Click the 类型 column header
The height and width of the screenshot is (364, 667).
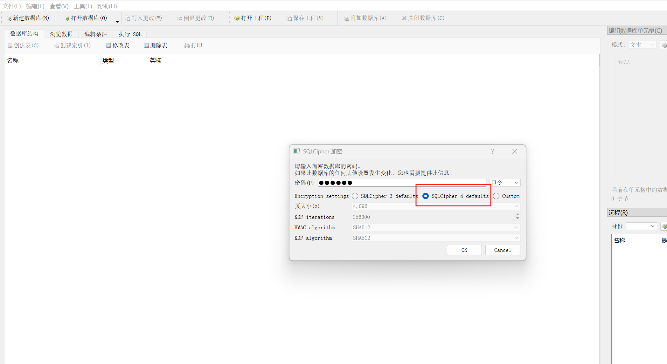(124, 60)
